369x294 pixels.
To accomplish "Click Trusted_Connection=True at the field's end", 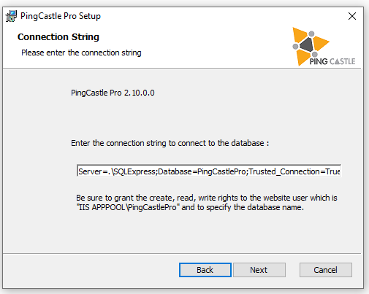I will [294, 171].
